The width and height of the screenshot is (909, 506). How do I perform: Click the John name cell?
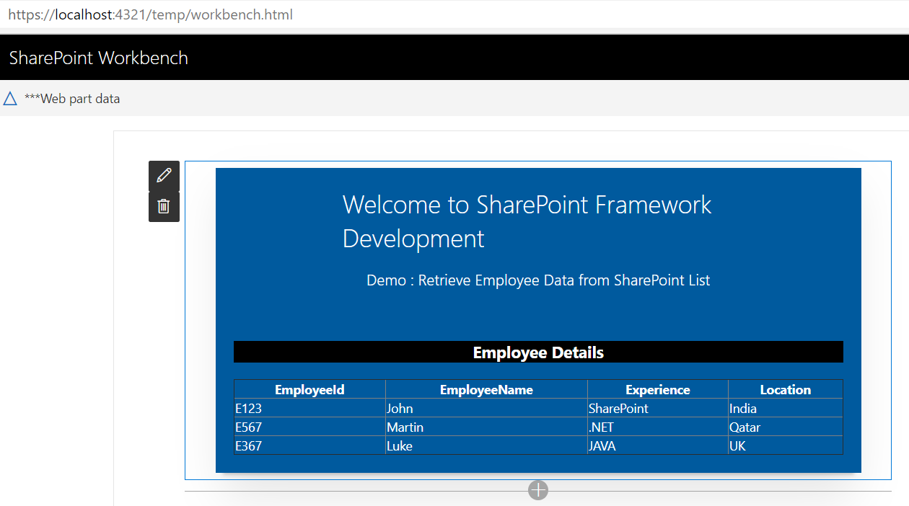[486, 408]
